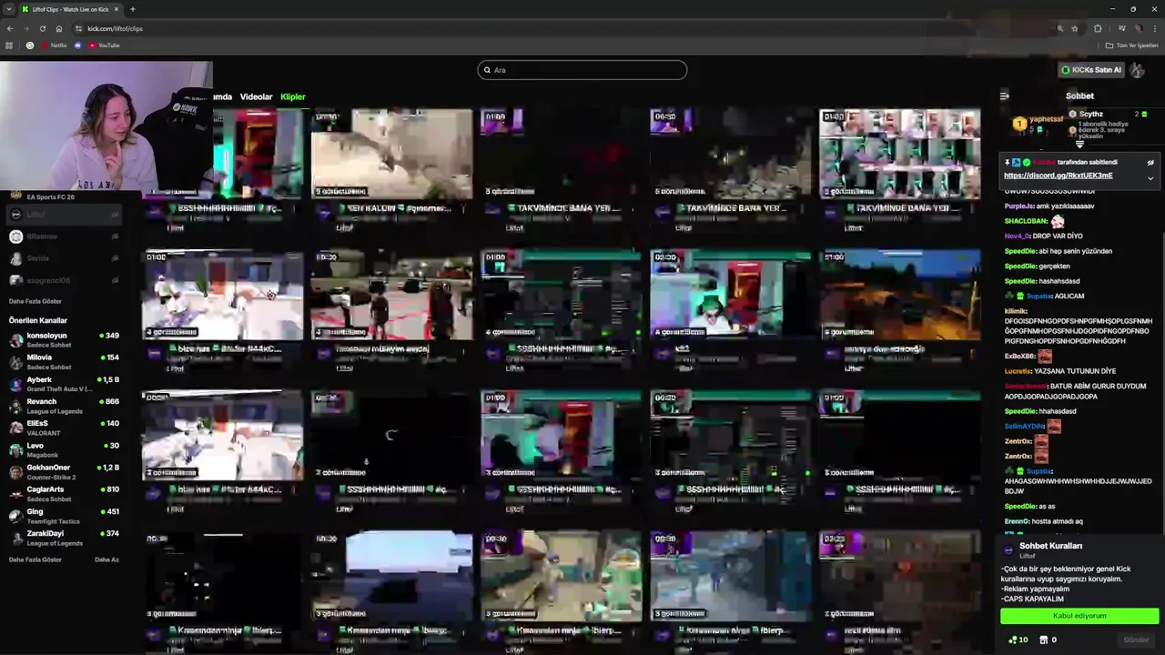Image resolution: width=1165 pixels, height=655 pixels.
Task: Click the ErennG username in chat
Action: pos(1017,521)
